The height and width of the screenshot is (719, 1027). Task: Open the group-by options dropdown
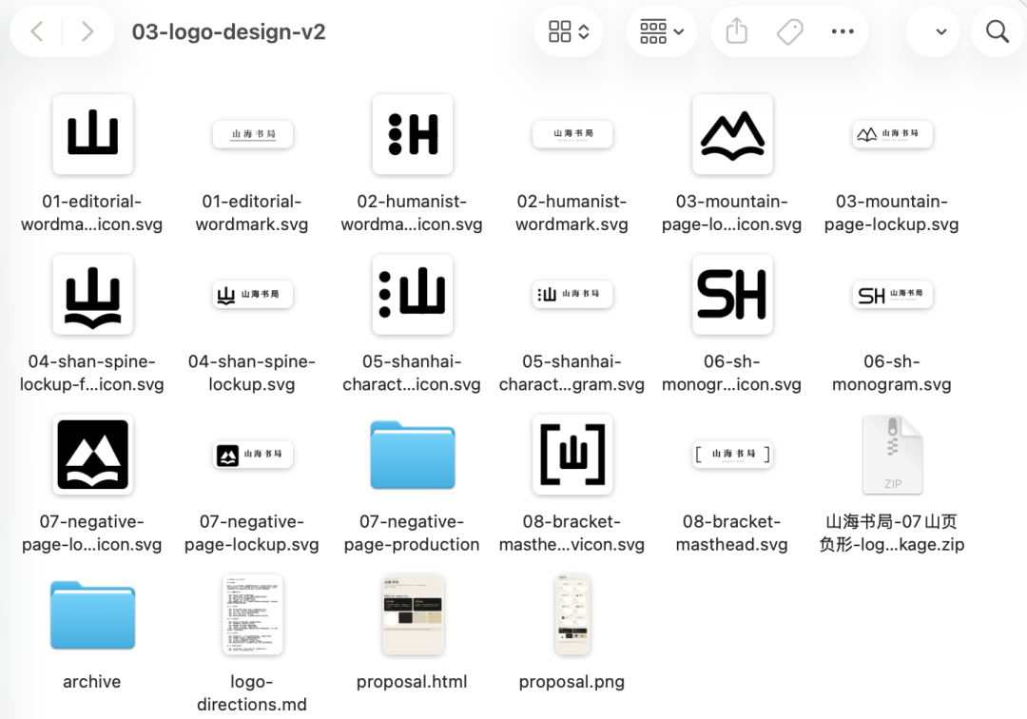tap(662, 31)
